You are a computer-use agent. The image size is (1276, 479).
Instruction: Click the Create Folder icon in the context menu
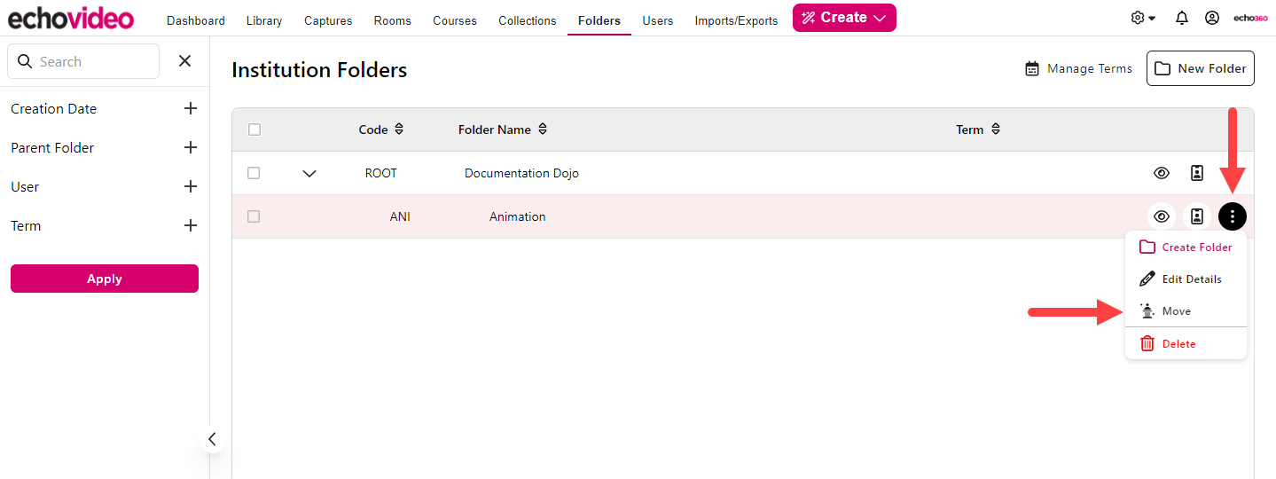[x=1147, y=247]
